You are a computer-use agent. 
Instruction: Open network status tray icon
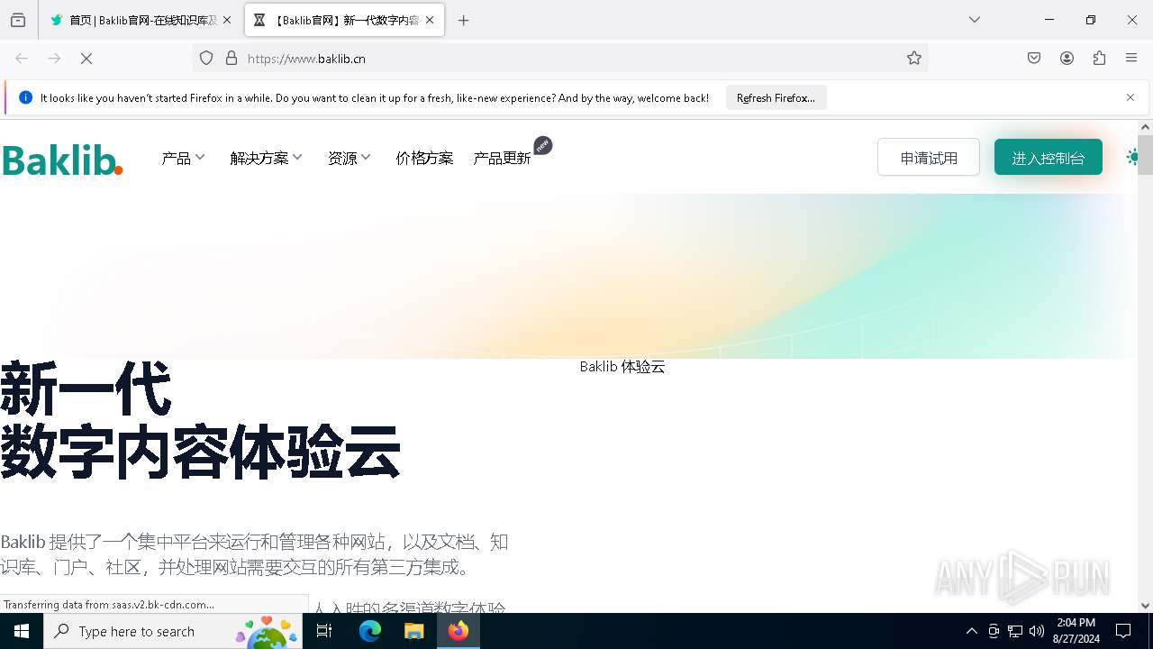click(1015, 631)
